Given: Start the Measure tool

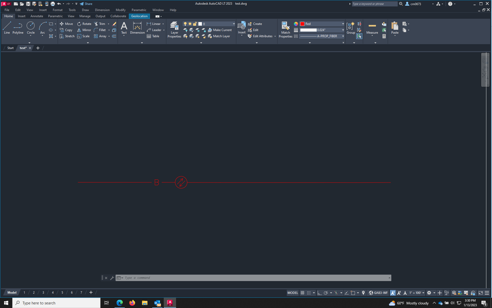Looking at the screenshot, I should (x=372, y=28).
